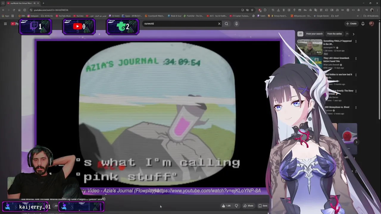Open options for the 'Greedy: The Story' video

(356, 91)
